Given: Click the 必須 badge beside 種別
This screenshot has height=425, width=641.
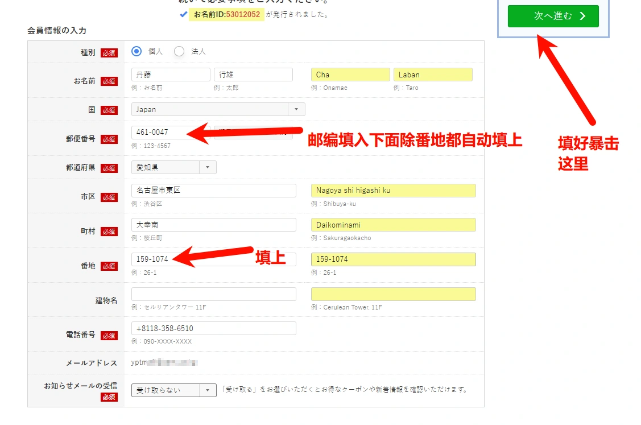Looking at the screenshot, I should pyautogui.click(x=109, y=53).
